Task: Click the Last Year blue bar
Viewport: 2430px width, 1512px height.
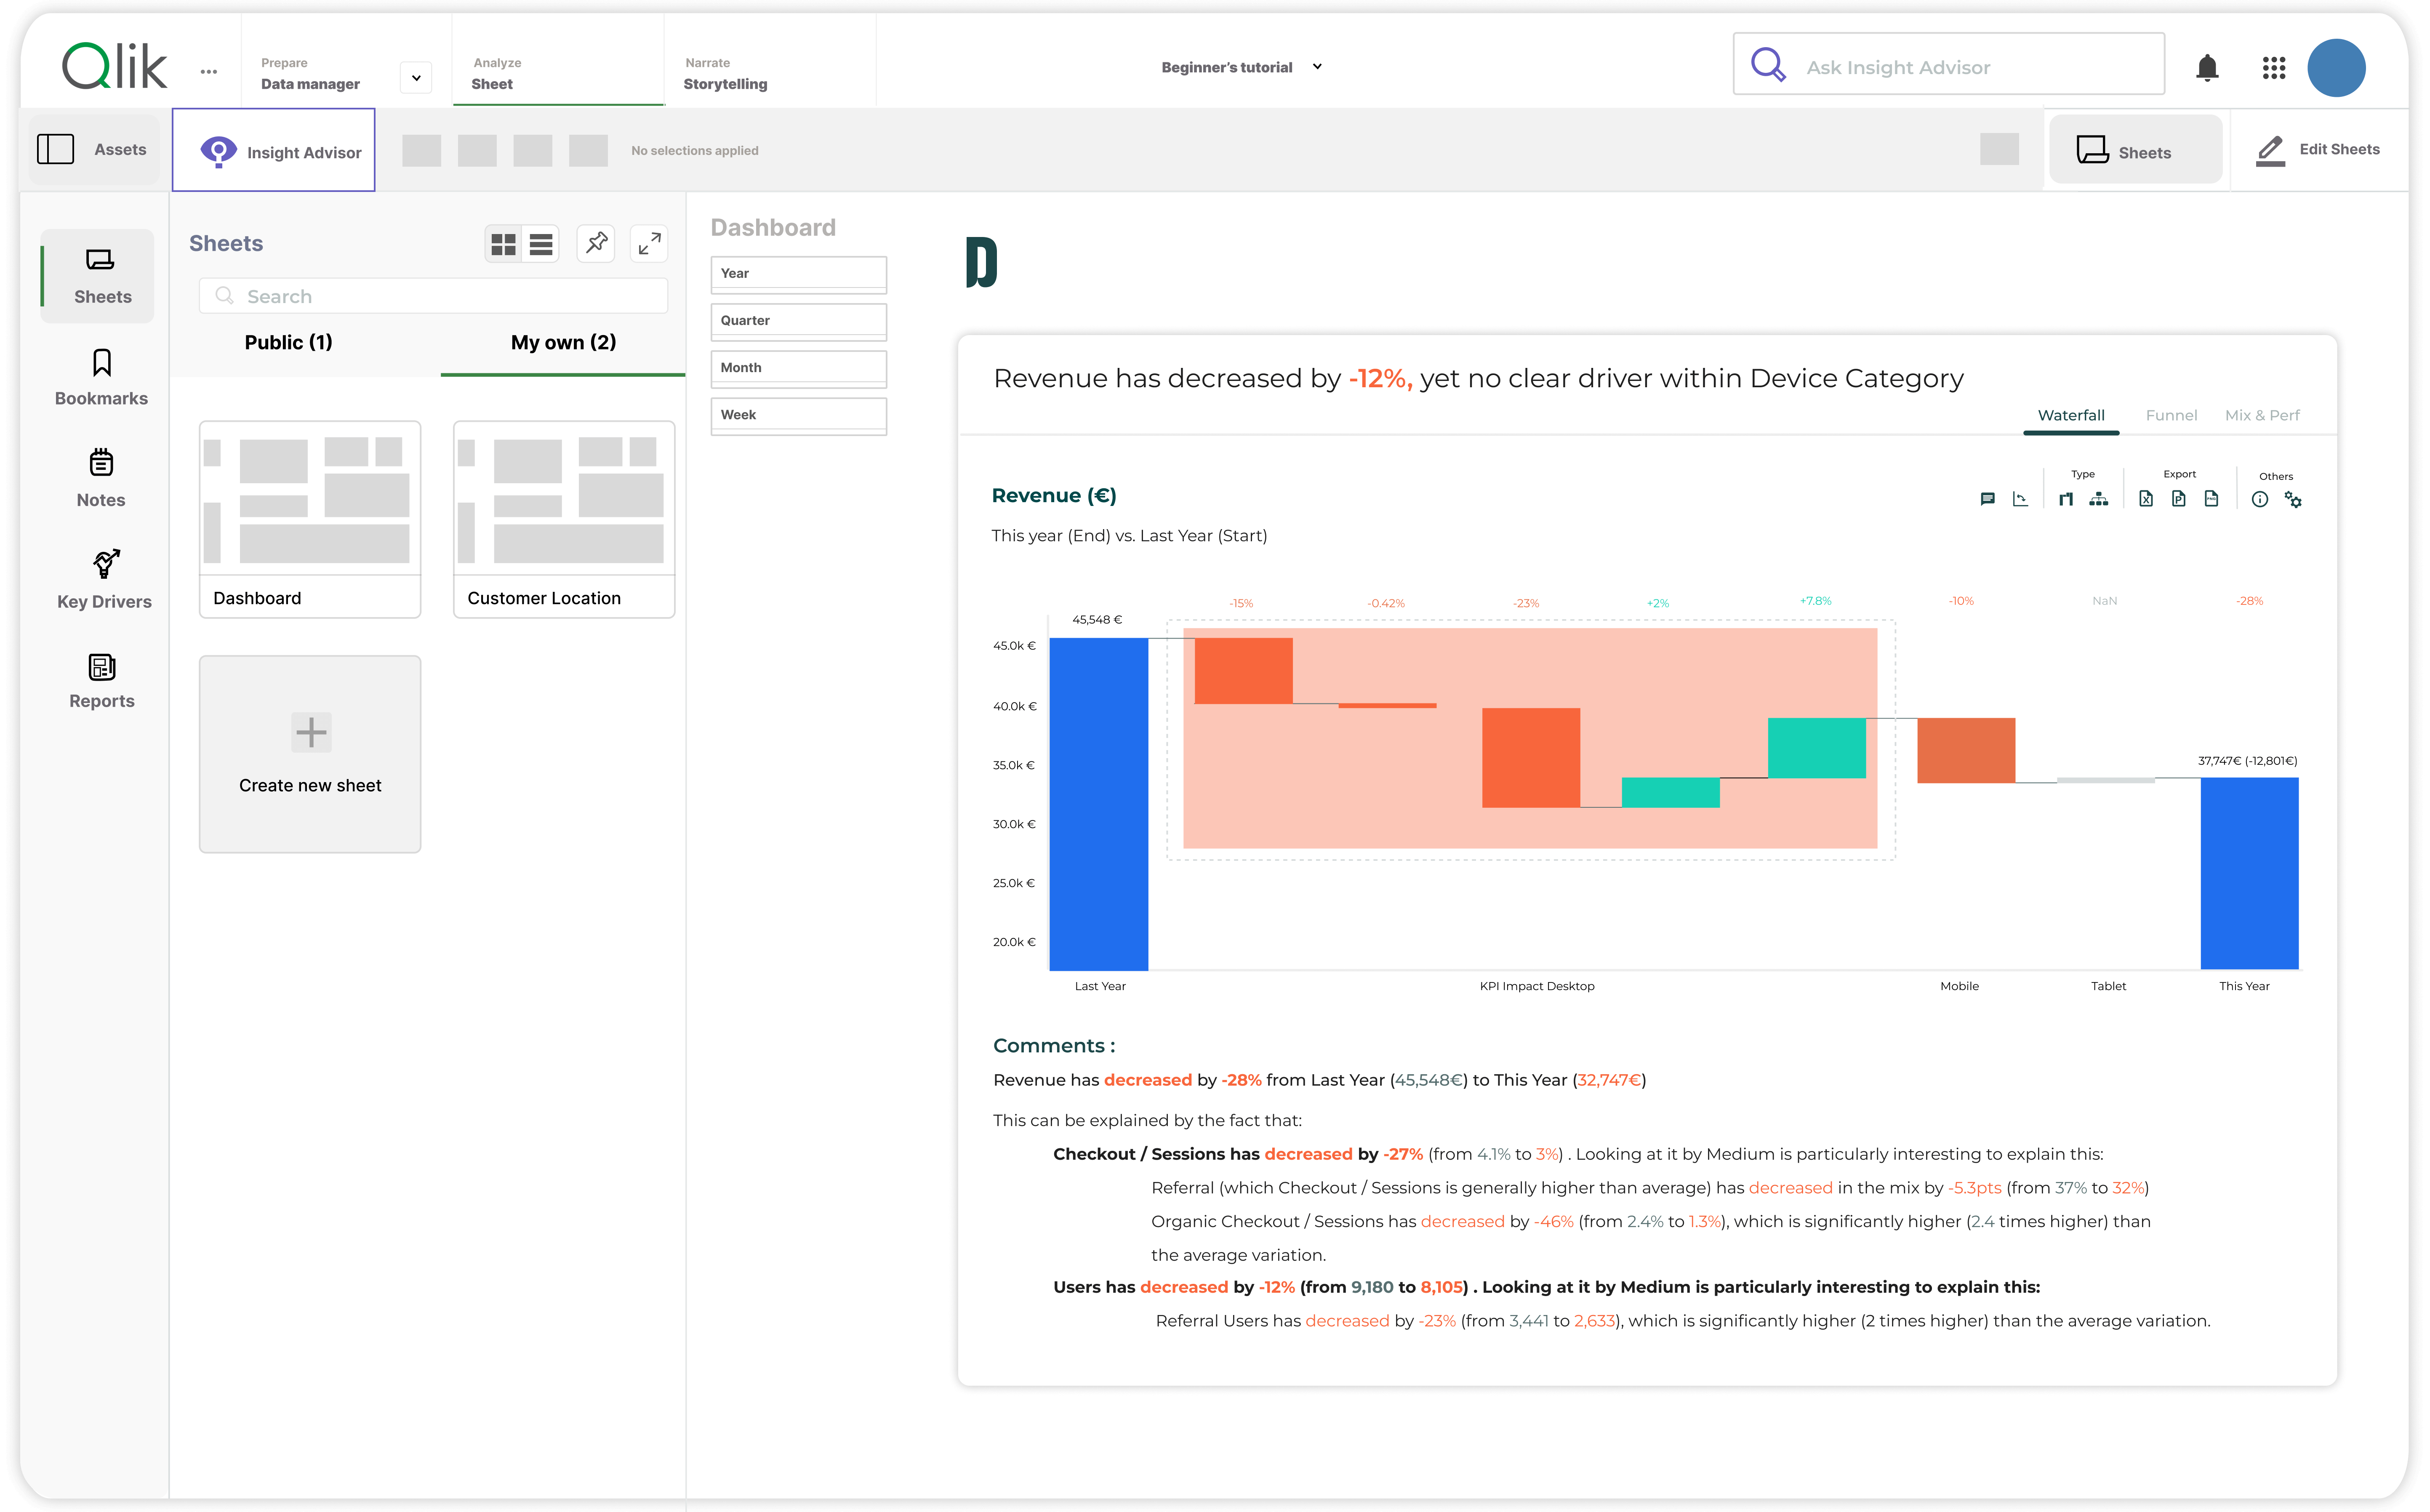Action: (x=1099, y=804)
